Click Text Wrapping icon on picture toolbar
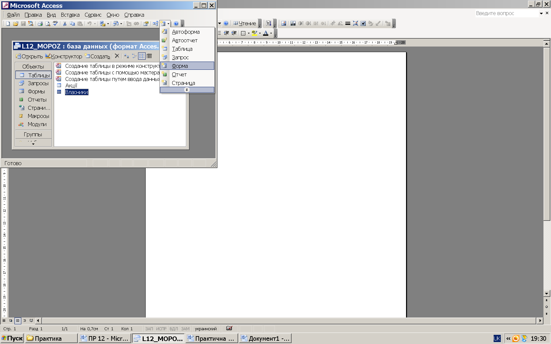This screenshot has height=344, width=551. 363,23
